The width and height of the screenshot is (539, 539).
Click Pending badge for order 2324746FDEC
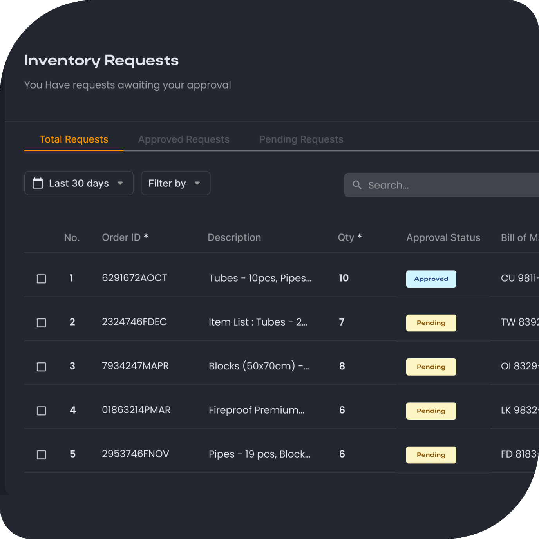tap(431, 323)
